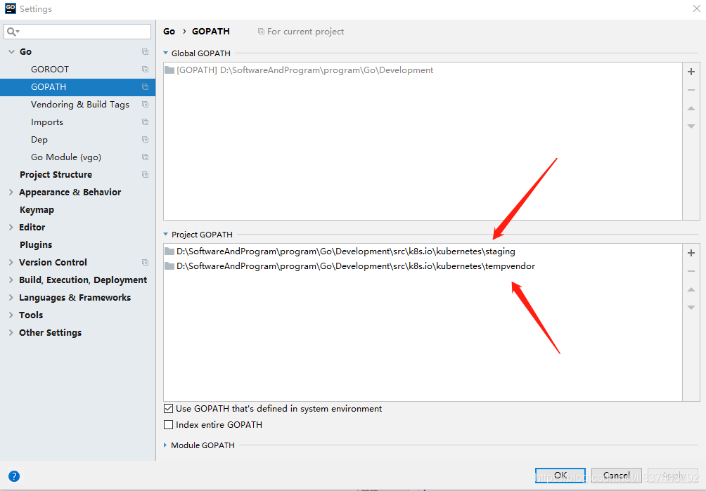Click the project-level icon beside Vendoring & Build Tags
The image size is (706, 491).
(145, 105)
